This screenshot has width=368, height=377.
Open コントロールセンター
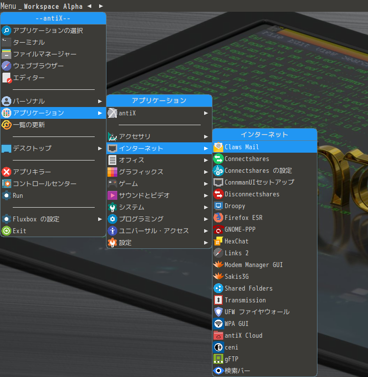(x=53, y=184)
